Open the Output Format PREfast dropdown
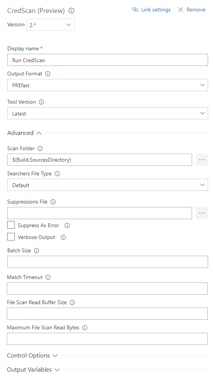Screen dimensions: 213x380 coord(108,85)
